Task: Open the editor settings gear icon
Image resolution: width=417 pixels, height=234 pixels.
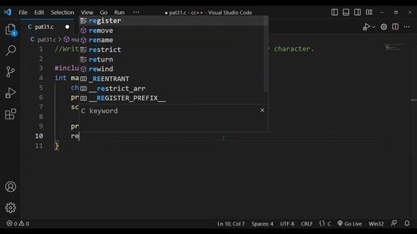Action: pyautogui.click(x=384, y=27)
